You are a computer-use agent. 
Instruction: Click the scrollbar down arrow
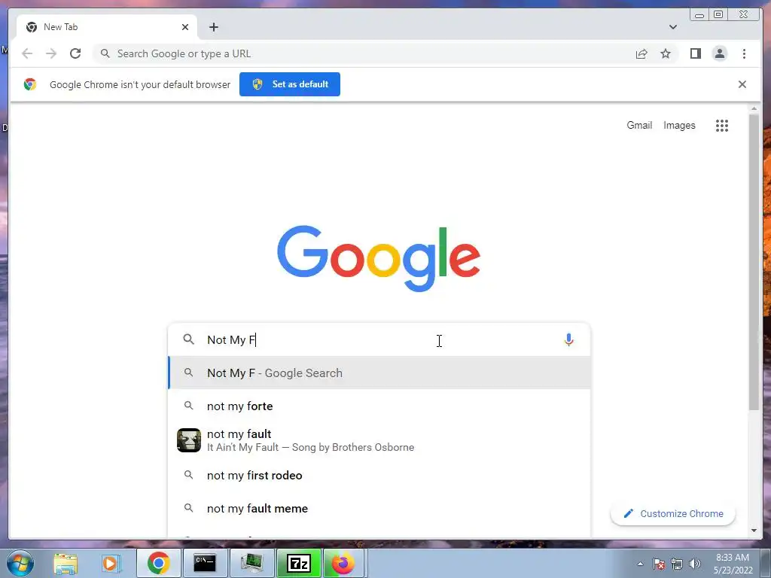tap(754, 531)
